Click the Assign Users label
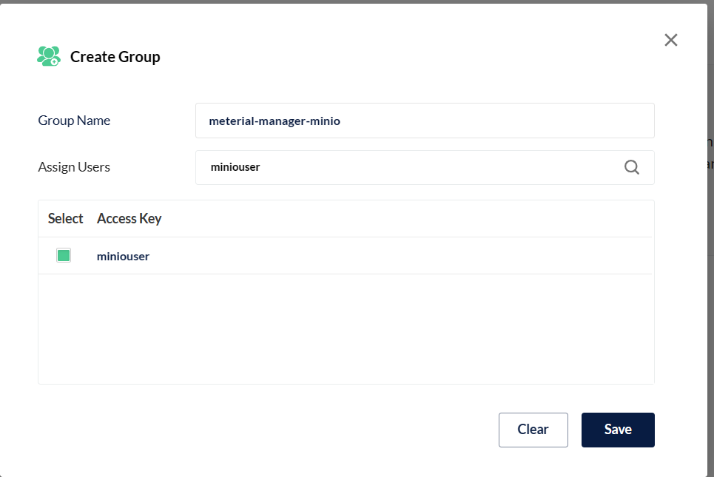714x477 pixels. point(74,167)
